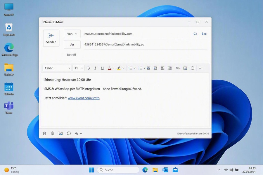Add Cc recipients
The image size is (263, 175).
point(195,34)
